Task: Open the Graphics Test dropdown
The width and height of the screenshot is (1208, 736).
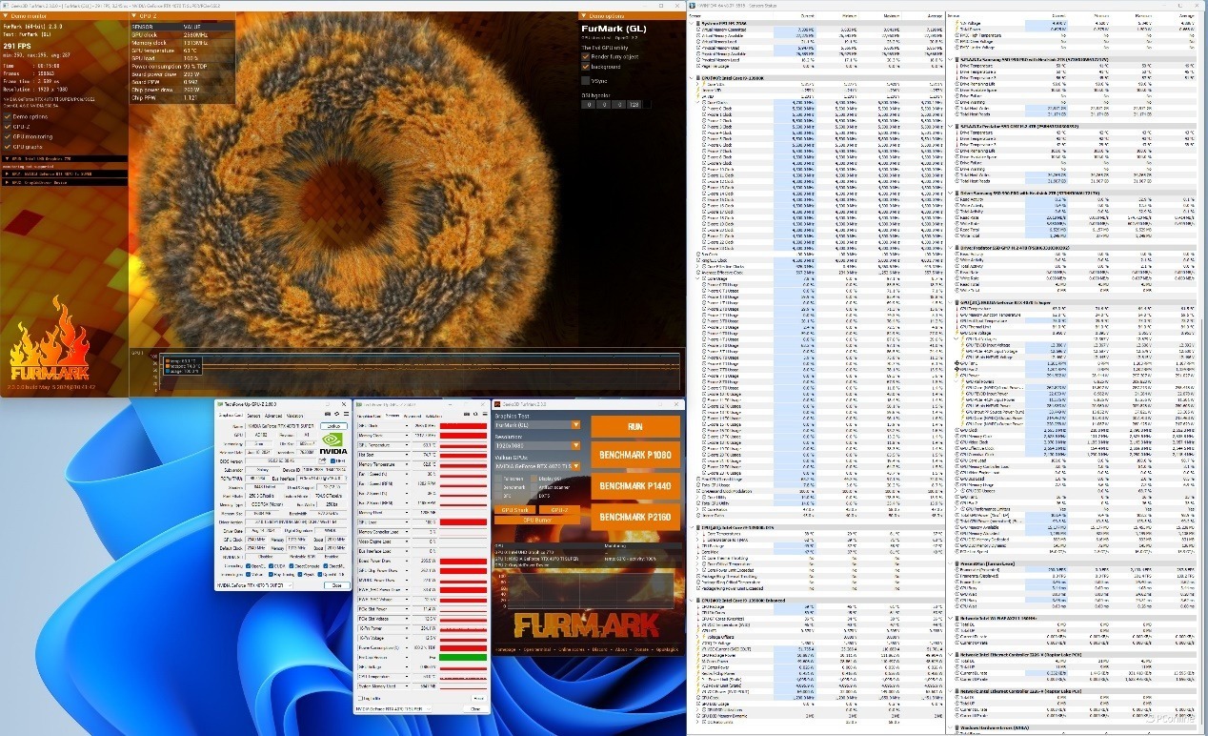Action: click(x=575, y=425)
